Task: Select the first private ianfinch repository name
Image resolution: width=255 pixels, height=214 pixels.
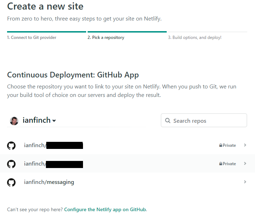Action: tap(53, 145)
